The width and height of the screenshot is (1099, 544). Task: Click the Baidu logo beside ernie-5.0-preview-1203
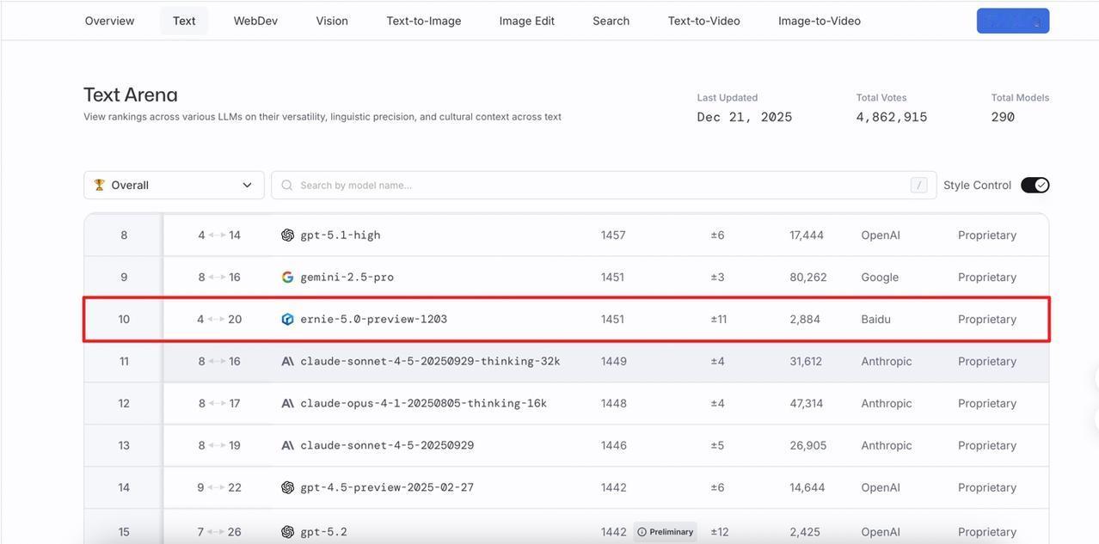287,320
